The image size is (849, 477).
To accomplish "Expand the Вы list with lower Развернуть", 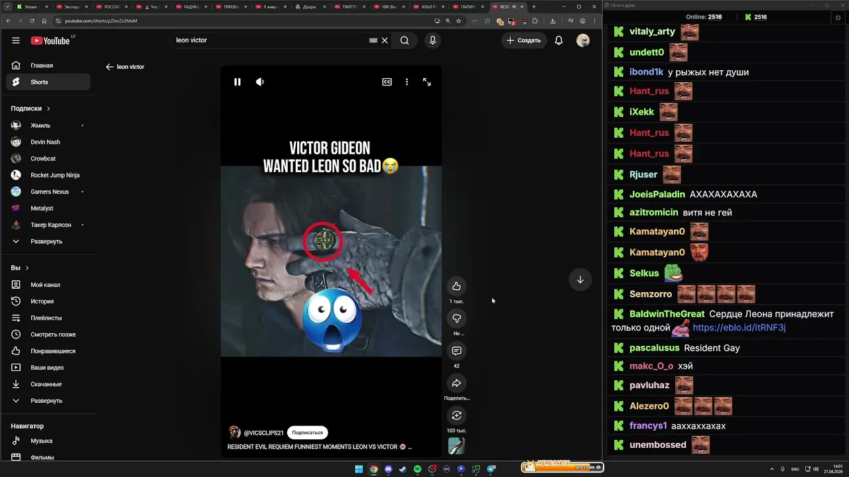I will pyautogui.click(x=48, y=401).
